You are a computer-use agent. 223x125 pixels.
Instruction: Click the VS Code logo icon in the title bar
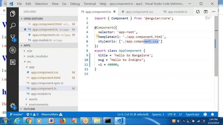click(11, 4)
